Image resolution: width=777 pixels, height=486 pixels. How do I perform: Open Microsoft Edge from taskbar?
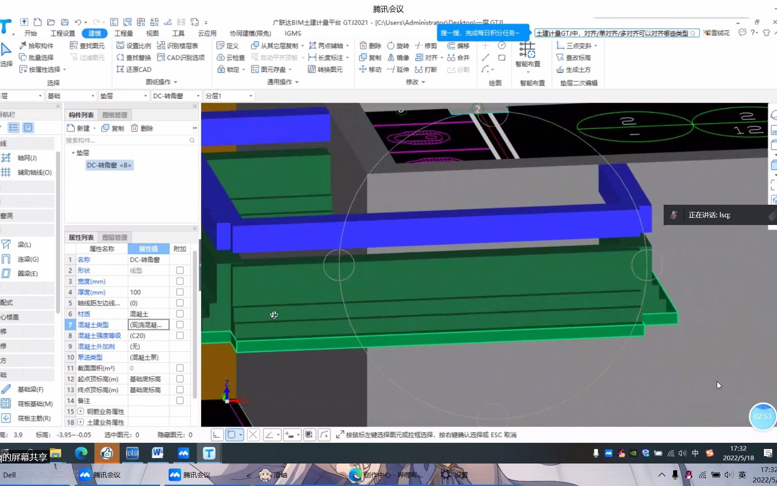click(x=81, y=453)
